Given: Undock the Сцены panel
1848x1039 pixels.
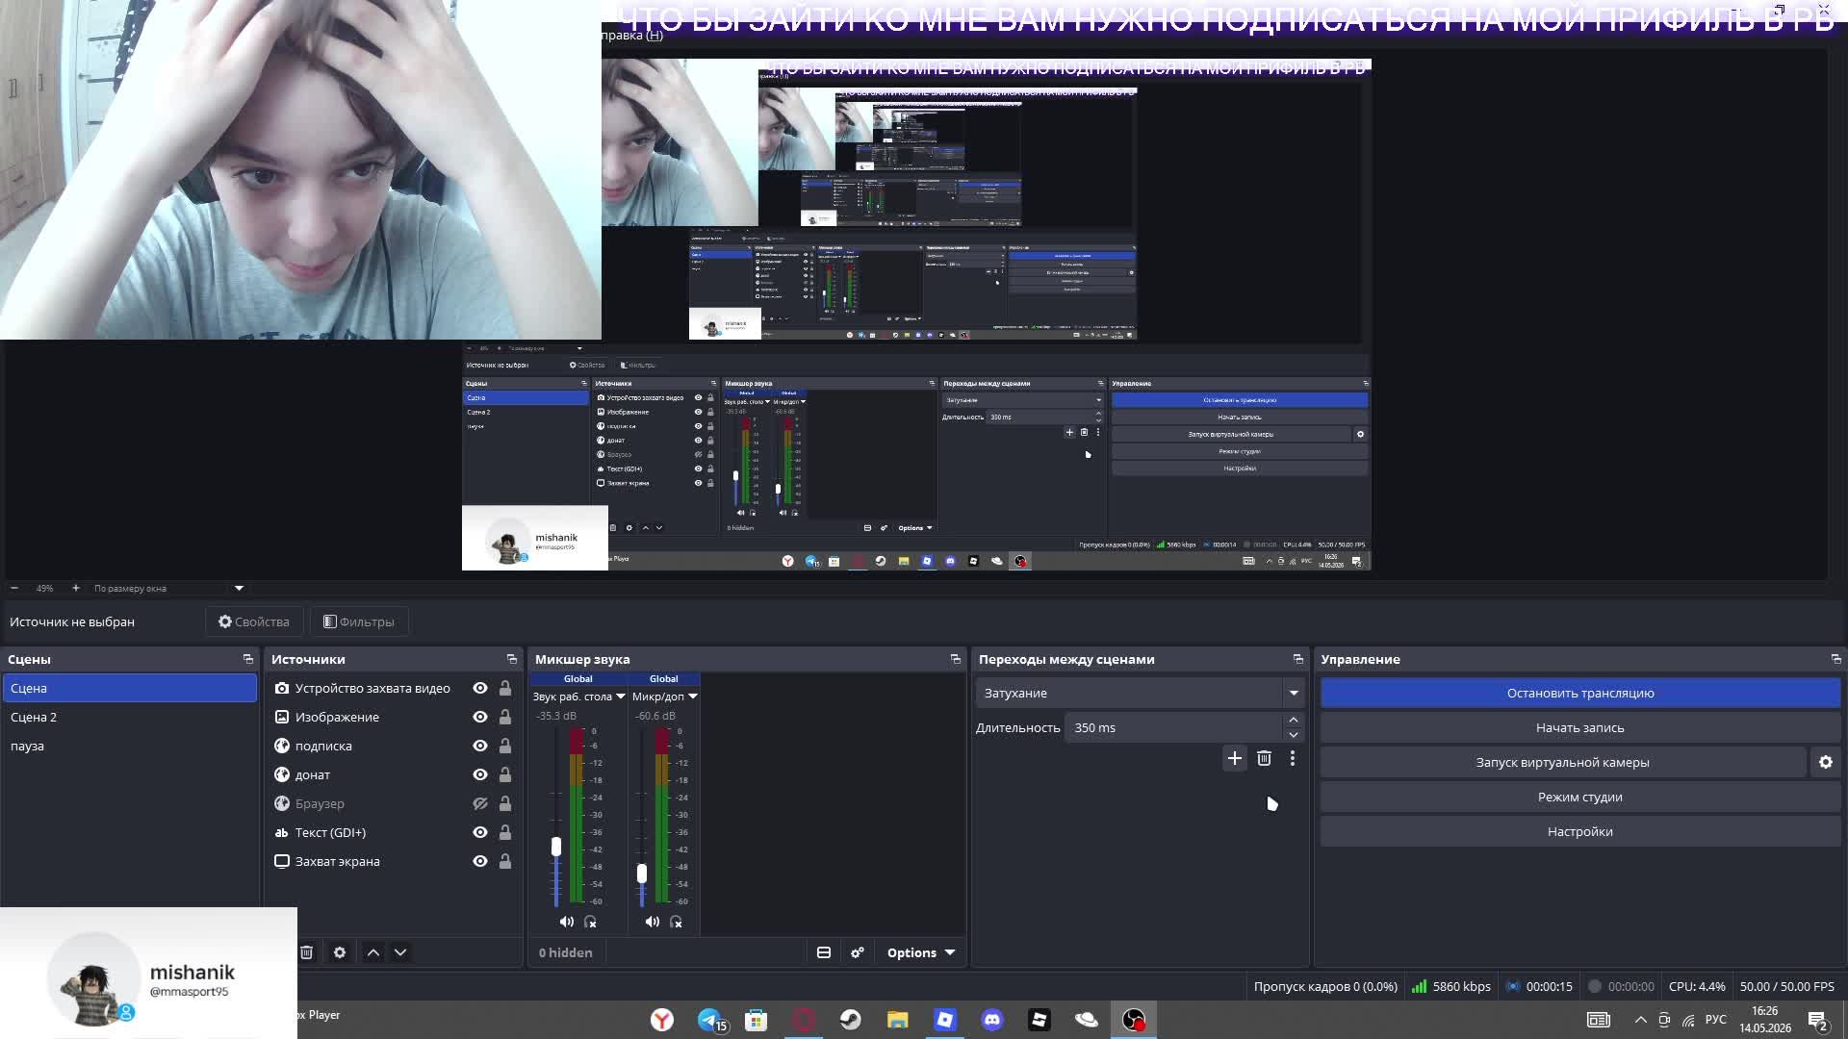Looking at the screenshot, I should click(248, 659).
